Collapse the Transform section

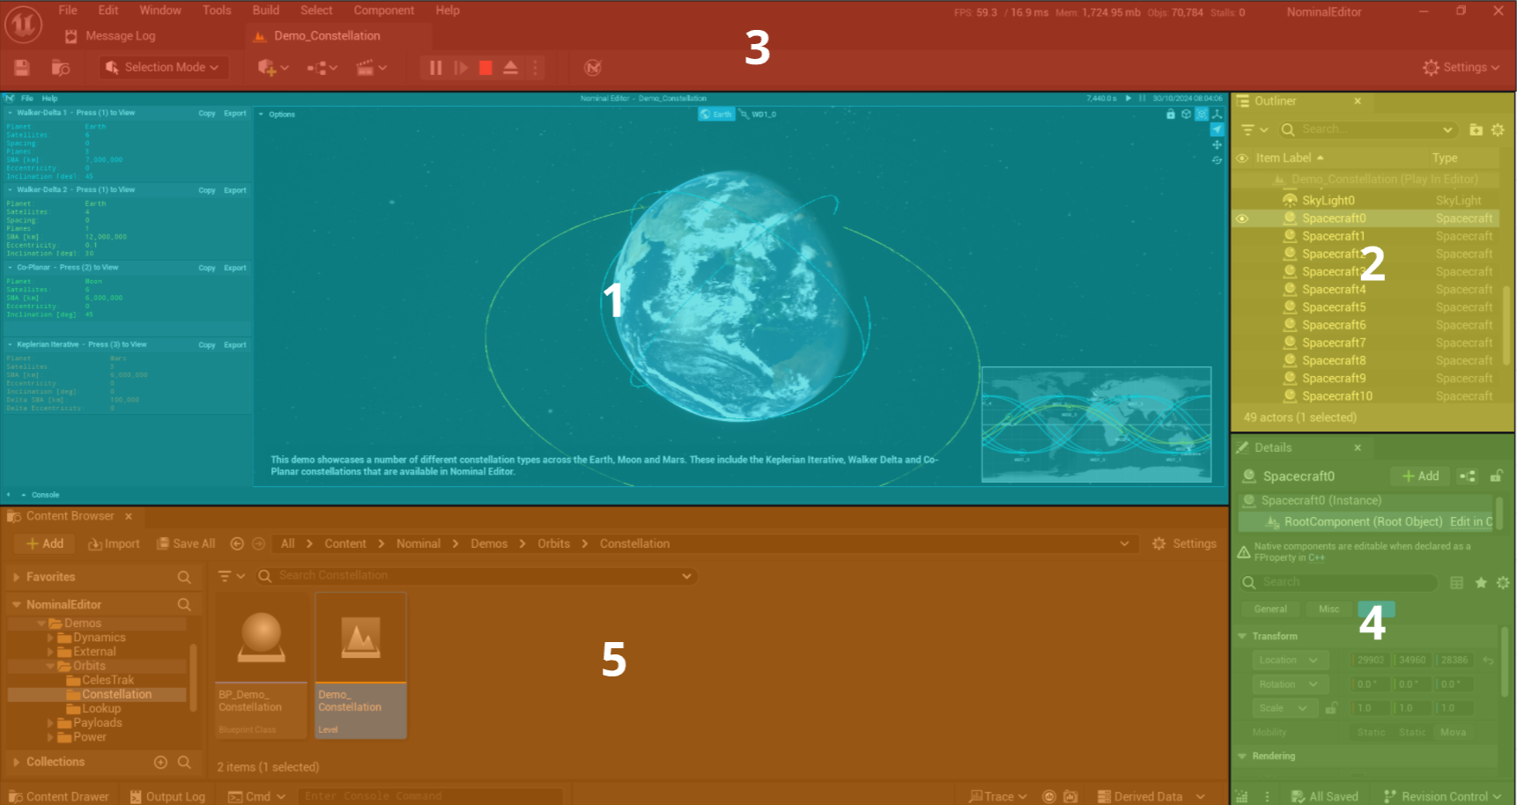pos(1242,636)
